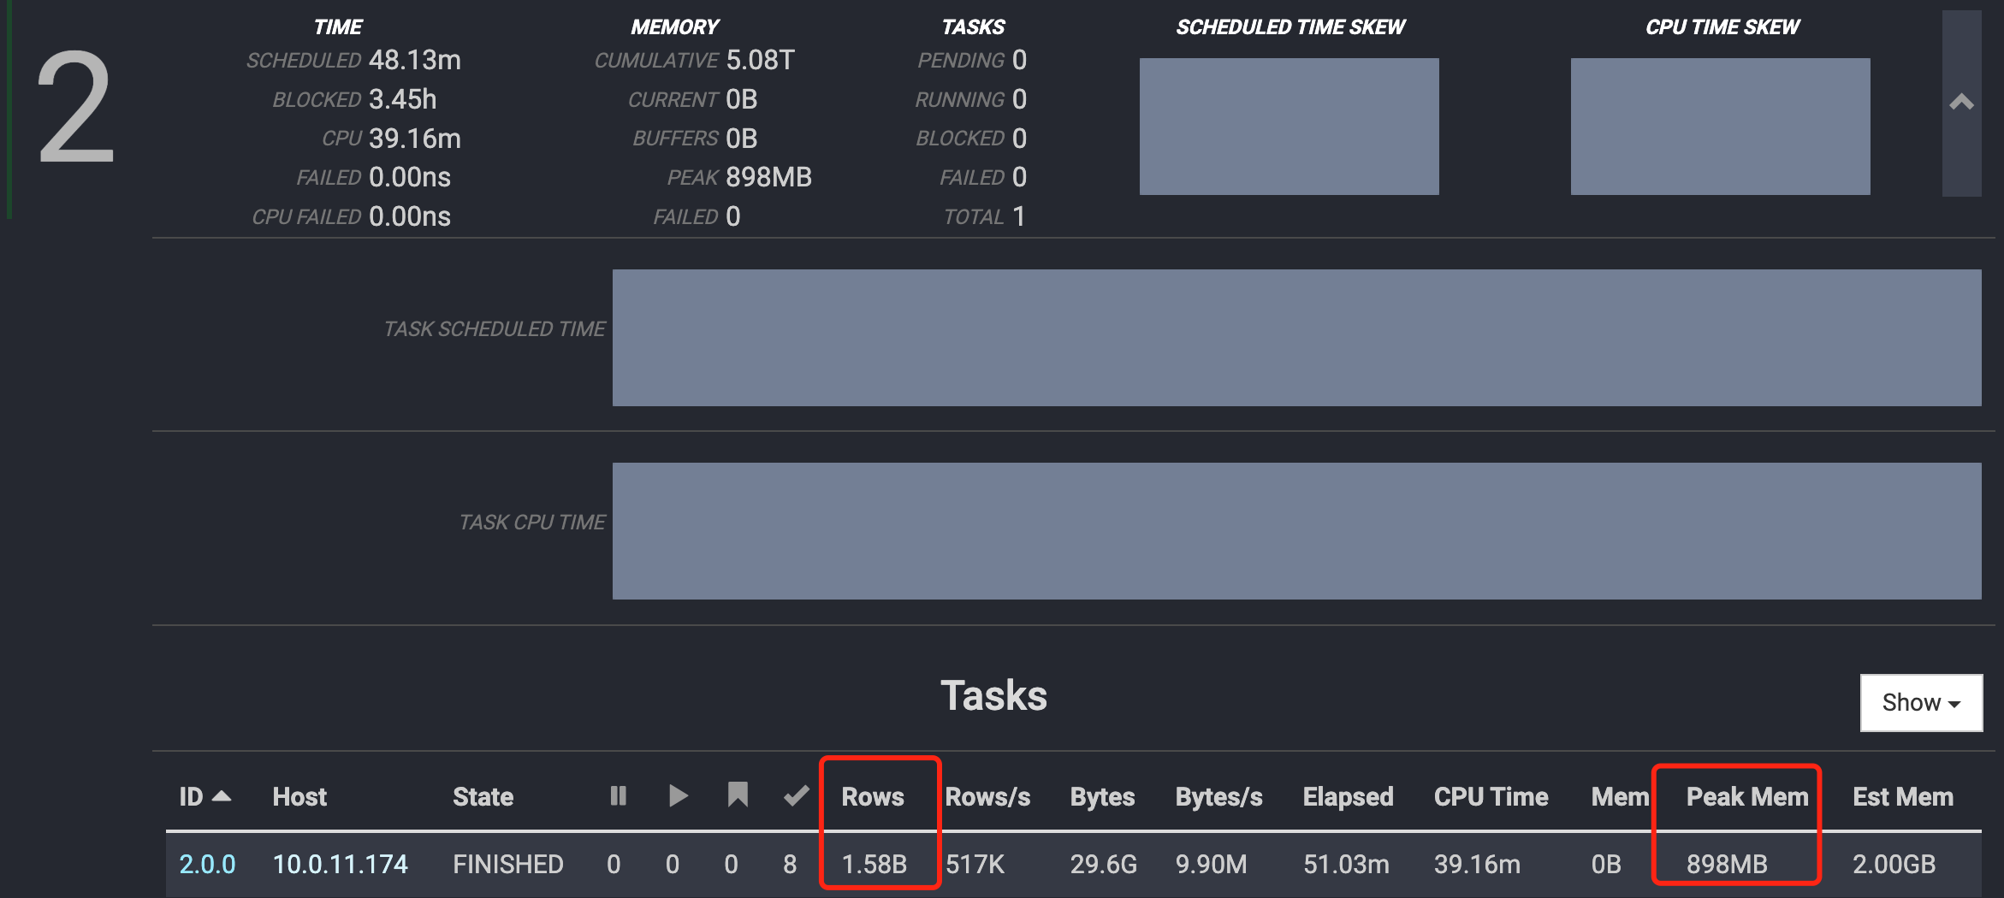2004x898 pixels.
Task: Sort tasks by the State column
Action: 483,796
